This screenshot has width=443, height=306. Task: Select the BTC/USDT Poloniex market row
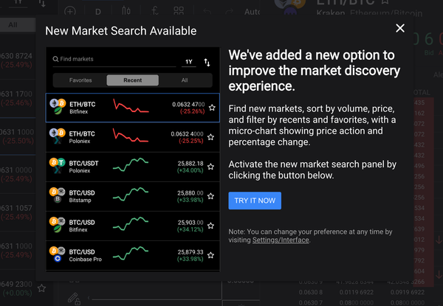[132, 167]
